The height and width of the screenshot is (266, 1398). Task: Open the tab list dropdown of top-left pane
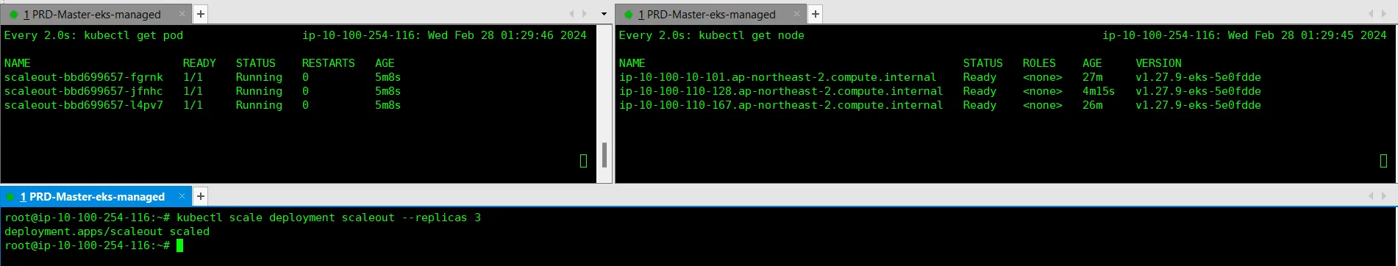pyautogui.click(x=604, y=14)
